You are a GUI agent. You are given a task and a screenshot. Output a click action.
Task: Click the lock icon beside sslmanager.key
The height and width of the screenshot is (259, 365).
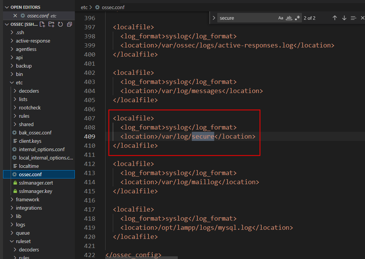[15, 191]
